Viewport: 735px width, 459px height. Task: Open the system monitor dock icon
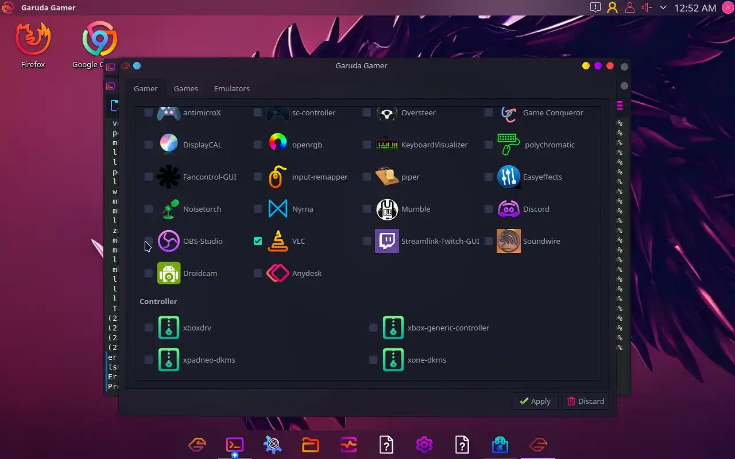click(349, 445)
